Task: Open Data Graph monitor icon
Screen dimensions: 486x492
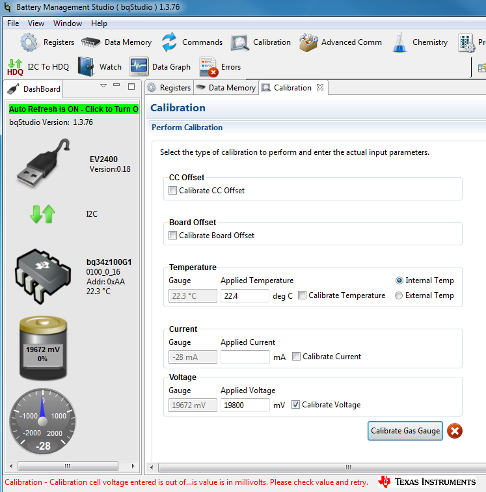Action: pos(139,66)
